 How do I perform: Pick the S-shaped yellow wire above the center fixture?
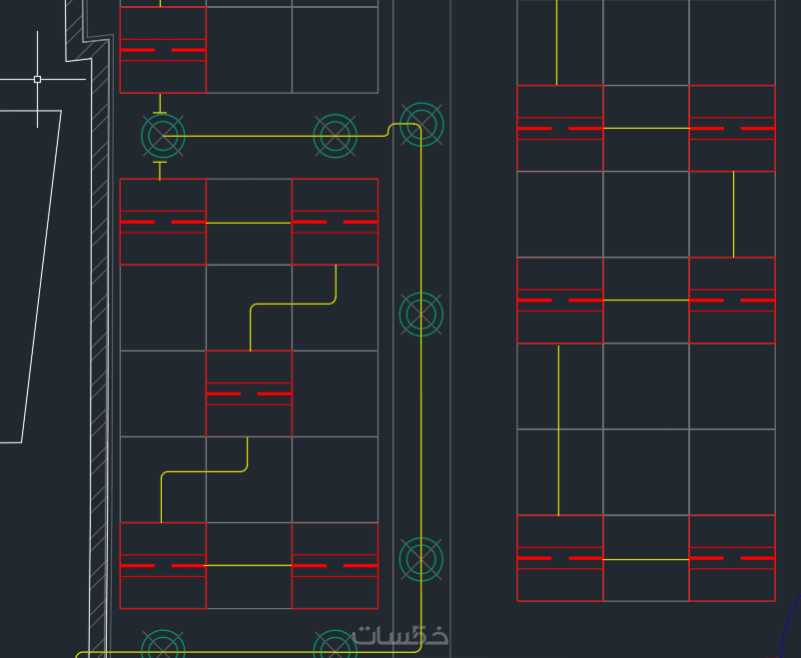tap(293, 308)
